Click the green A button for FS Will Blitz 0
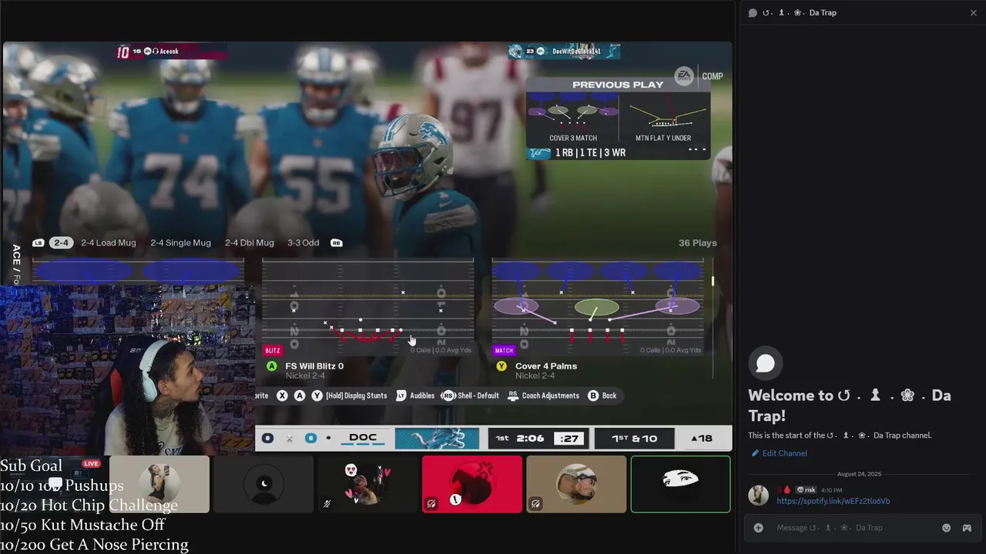 pyautogui.click(x=271, y=366)
